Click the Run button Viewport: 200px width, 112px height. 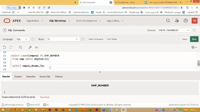pyautogui.click(x=194, y=39)
